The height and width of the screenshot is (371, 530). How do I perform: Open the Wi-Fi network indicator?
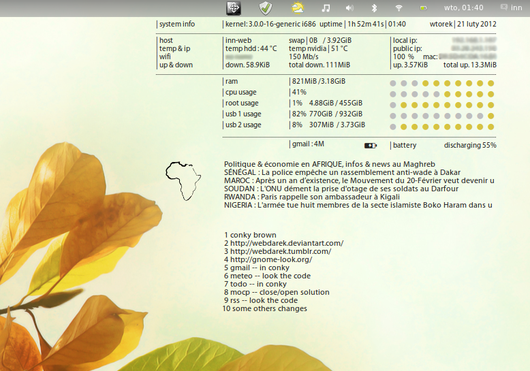tap(399, 7)
